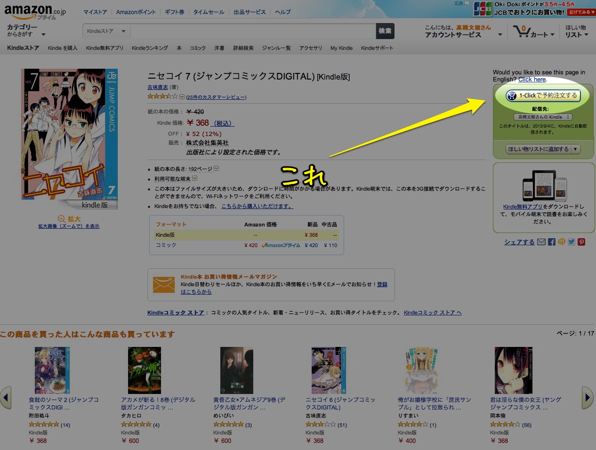The width and height of the screenshot is (596, 450).
Task: Click the Twitter share icon
Action: (572, 242)
